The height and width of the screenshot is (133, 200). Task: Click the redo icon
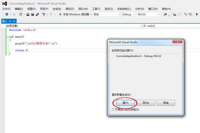coord(51,14)
